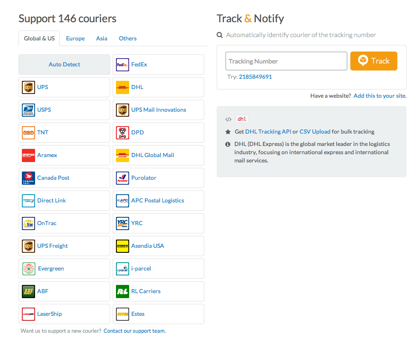Click the RL Carriers logo icon
Screen dimensions: 418x341
click(x=123, y=291)
